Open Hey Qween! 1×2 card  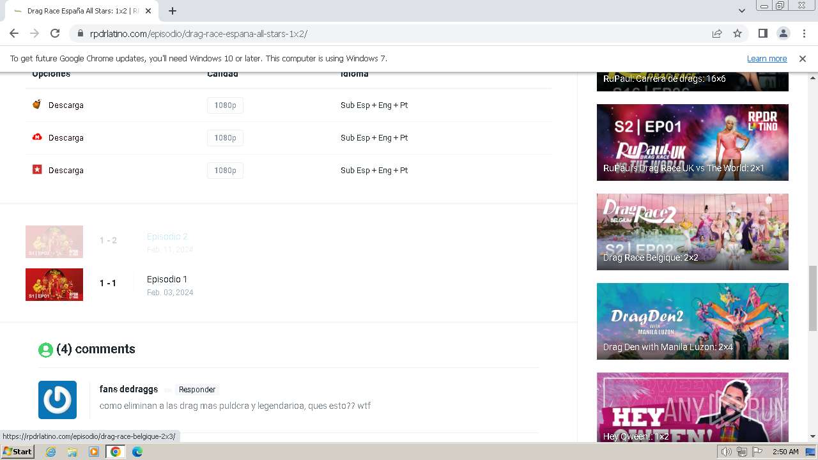[x=693, y=407]
